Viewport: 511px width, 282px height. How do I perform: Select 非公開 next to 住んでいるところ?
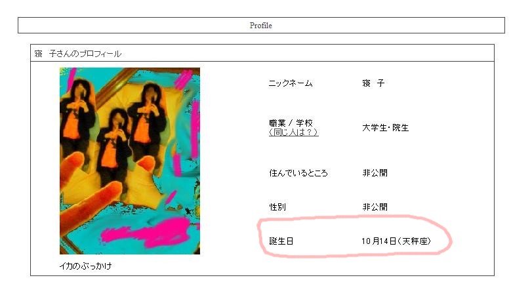point(375,173)
